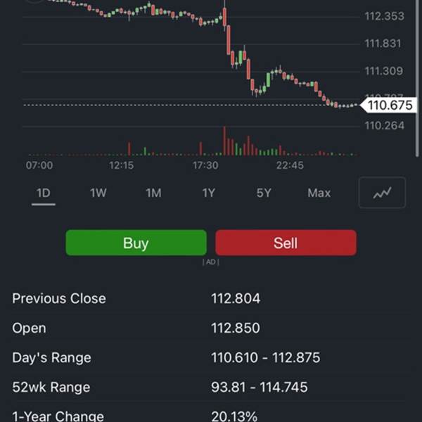Click the 17:30 time axis label

[x=205, y=165]
